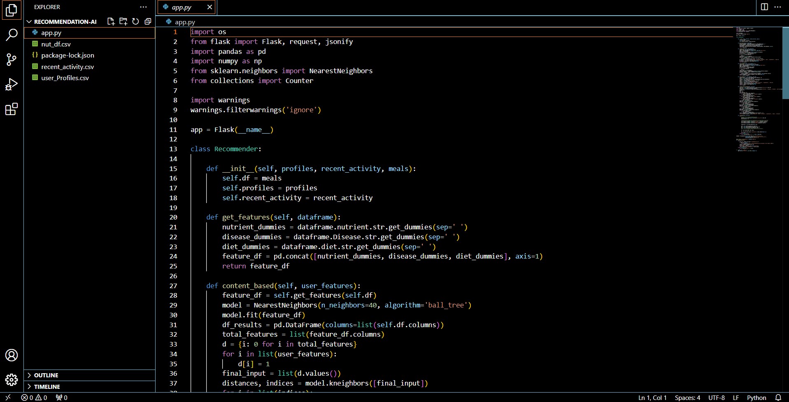Screen dimensions: 789x402
Task: Click the Accounts icon
Action: tap(12, 355)
